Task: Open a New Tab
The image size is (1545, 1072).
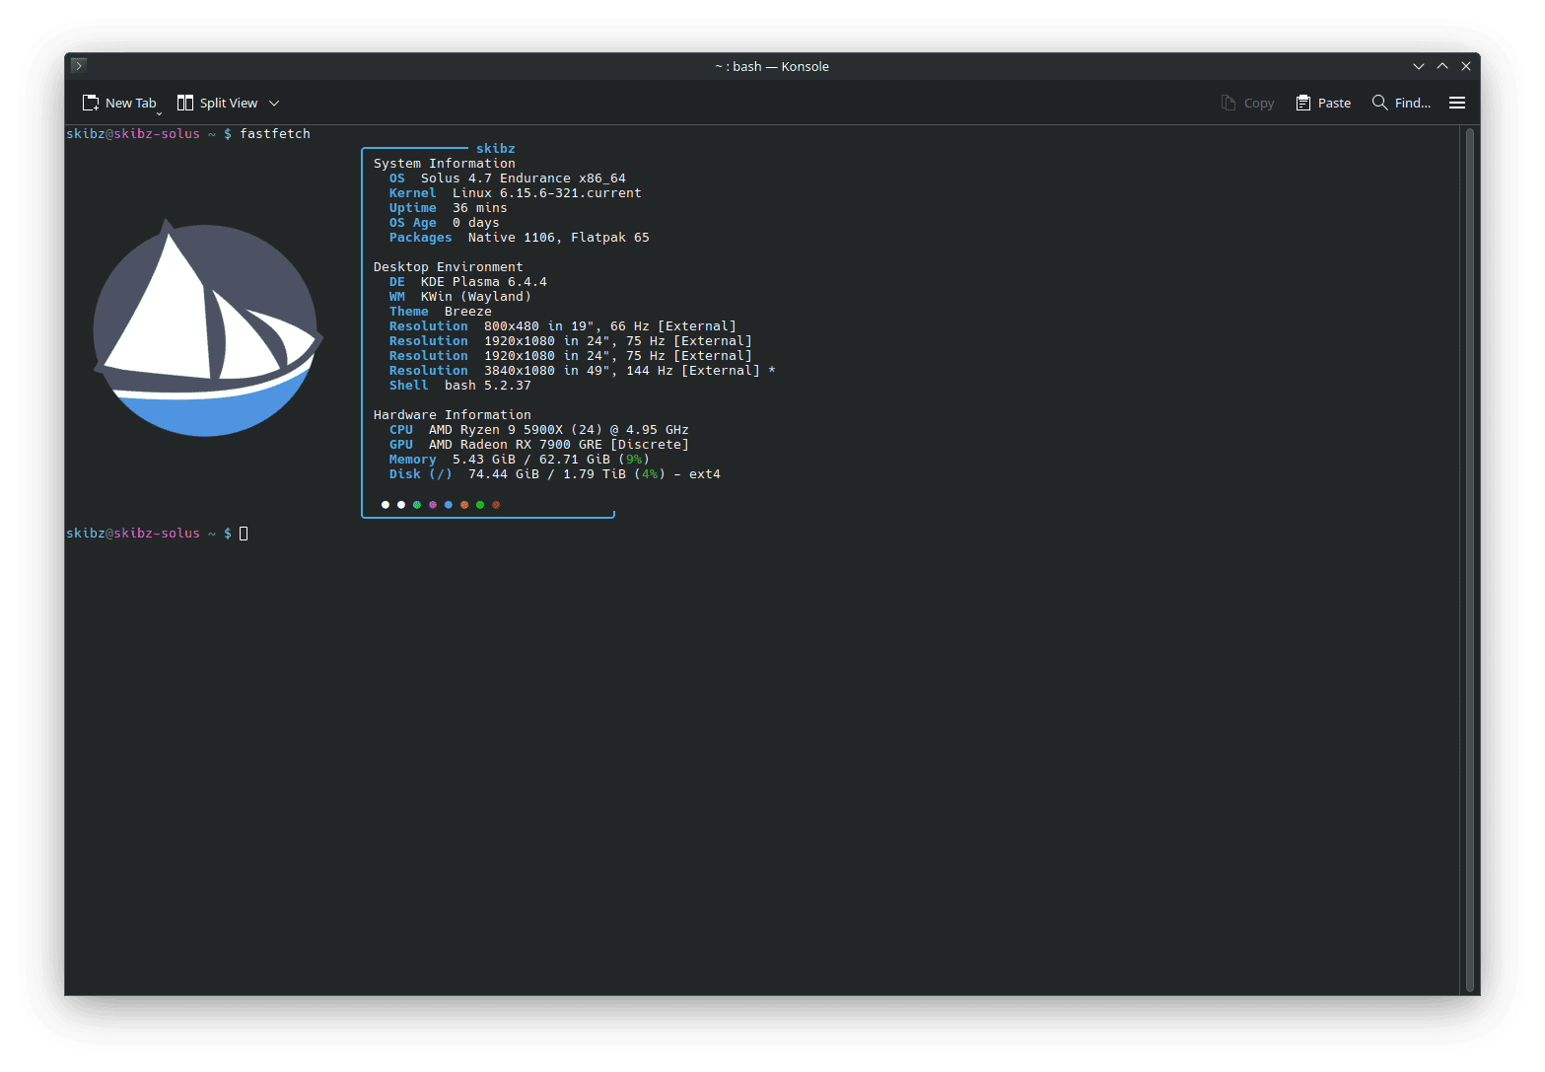Action: tap(119, 103)
